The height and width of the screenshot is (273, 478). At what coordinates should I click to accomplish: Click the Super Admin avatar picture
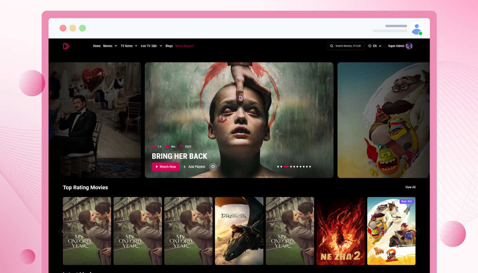coord(409,46)
